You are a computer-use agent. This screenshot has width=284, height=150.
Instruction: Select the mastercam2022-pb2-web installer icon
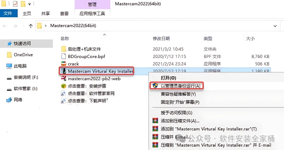(x=64, y=78)
